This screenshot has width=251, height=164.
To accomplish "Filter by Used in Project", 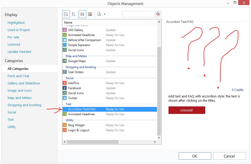I will [19, 30].
